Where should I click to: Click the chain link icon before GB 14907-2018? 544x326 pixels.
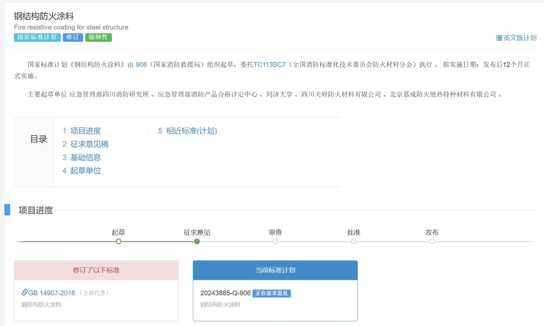pyautogui.click(x=25, y=292)
